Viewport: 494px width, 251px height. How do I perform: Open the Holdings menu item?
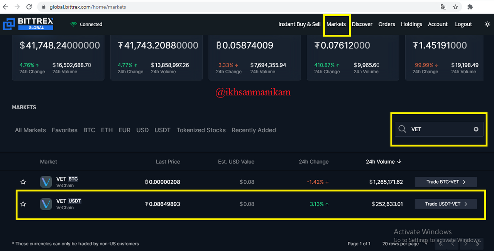pos(411,24)
